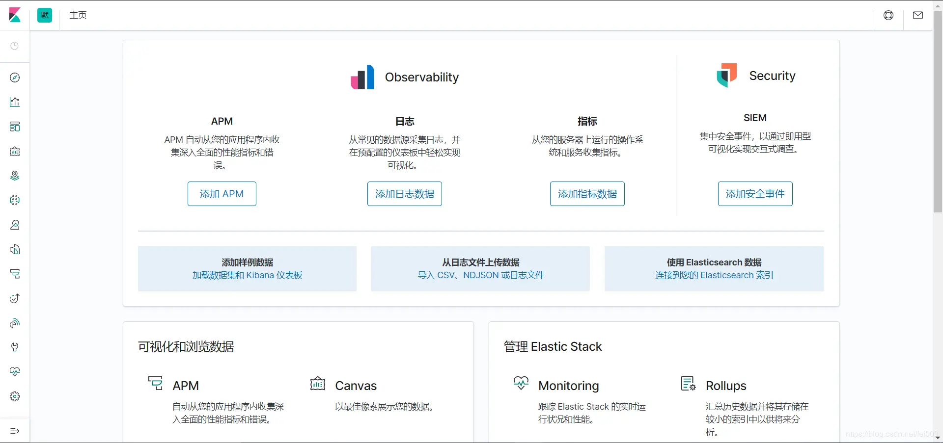
Task: Select the Metrics sidebar icon
Action: [x=15, y=225]
